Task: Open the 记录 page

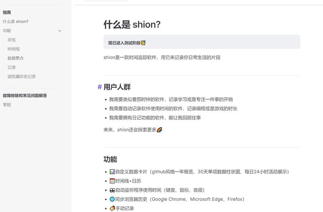Action: (12, 67)
